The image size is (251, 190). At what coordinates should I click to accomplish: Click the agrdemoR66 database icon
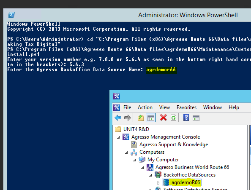pyautogui.click(x=166, y=182)
